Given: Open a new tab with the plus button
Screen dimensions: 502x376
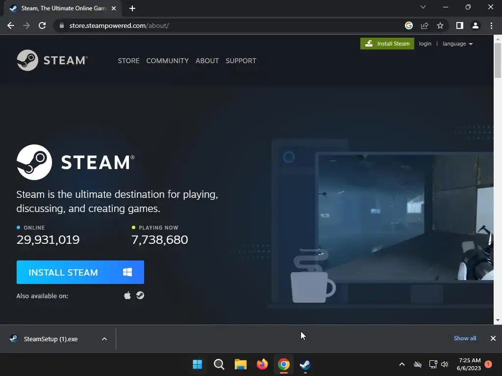Looking at the screenshot, I should [x=132, y=8].
